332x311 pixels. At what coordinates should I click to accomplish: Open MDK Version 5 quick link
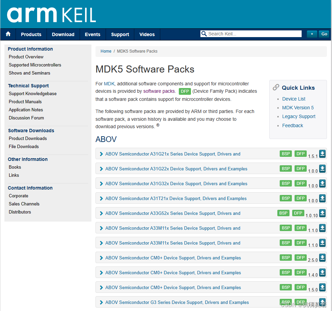click(298, 108)
